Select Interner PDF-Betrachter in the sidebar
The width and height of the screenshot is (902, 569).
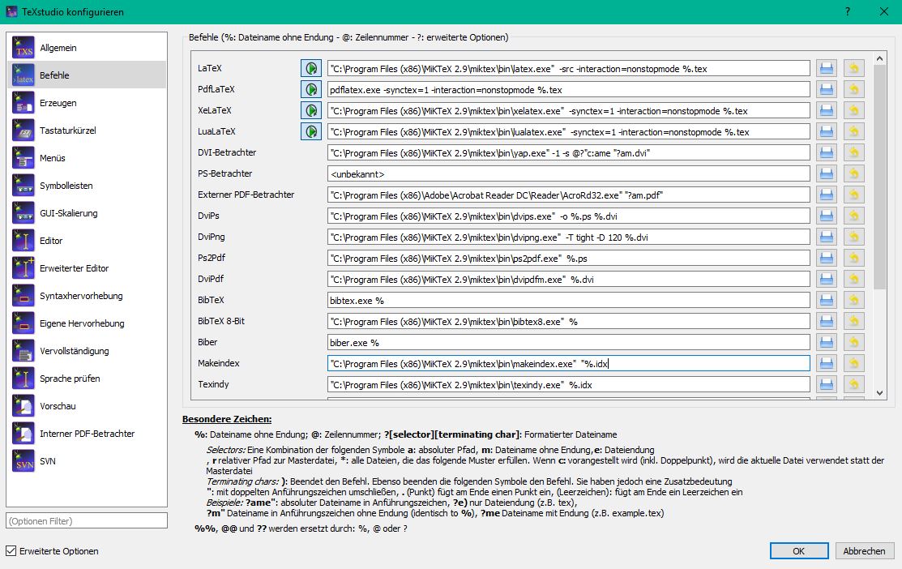click(87, 434)
